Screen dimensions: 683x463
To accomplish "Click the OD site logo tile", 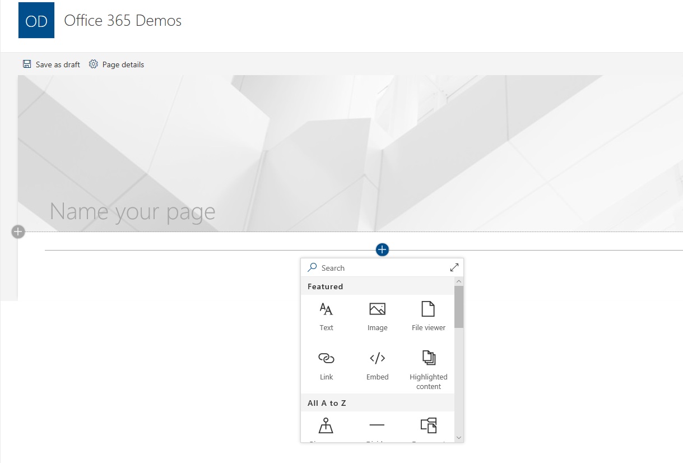I will pyautogui.click(x=36, y=20).
